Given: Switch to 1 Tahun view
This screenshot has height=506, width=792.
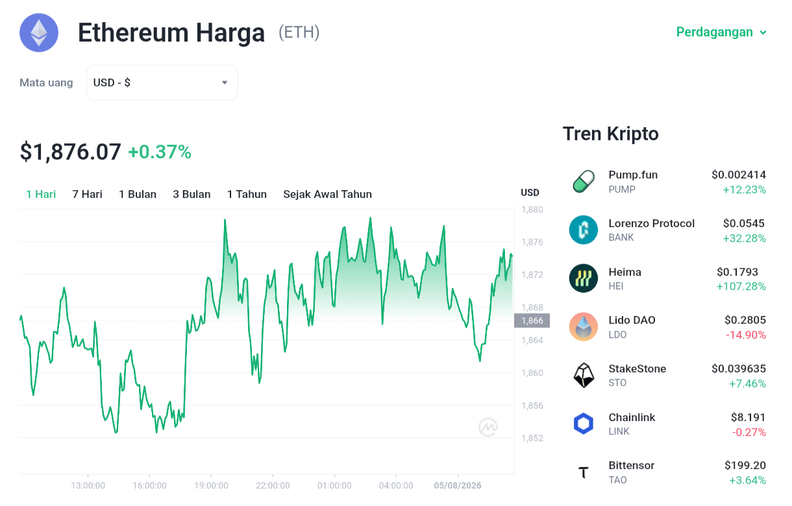Looking at the screenshot, I should [x=247, y=194].
